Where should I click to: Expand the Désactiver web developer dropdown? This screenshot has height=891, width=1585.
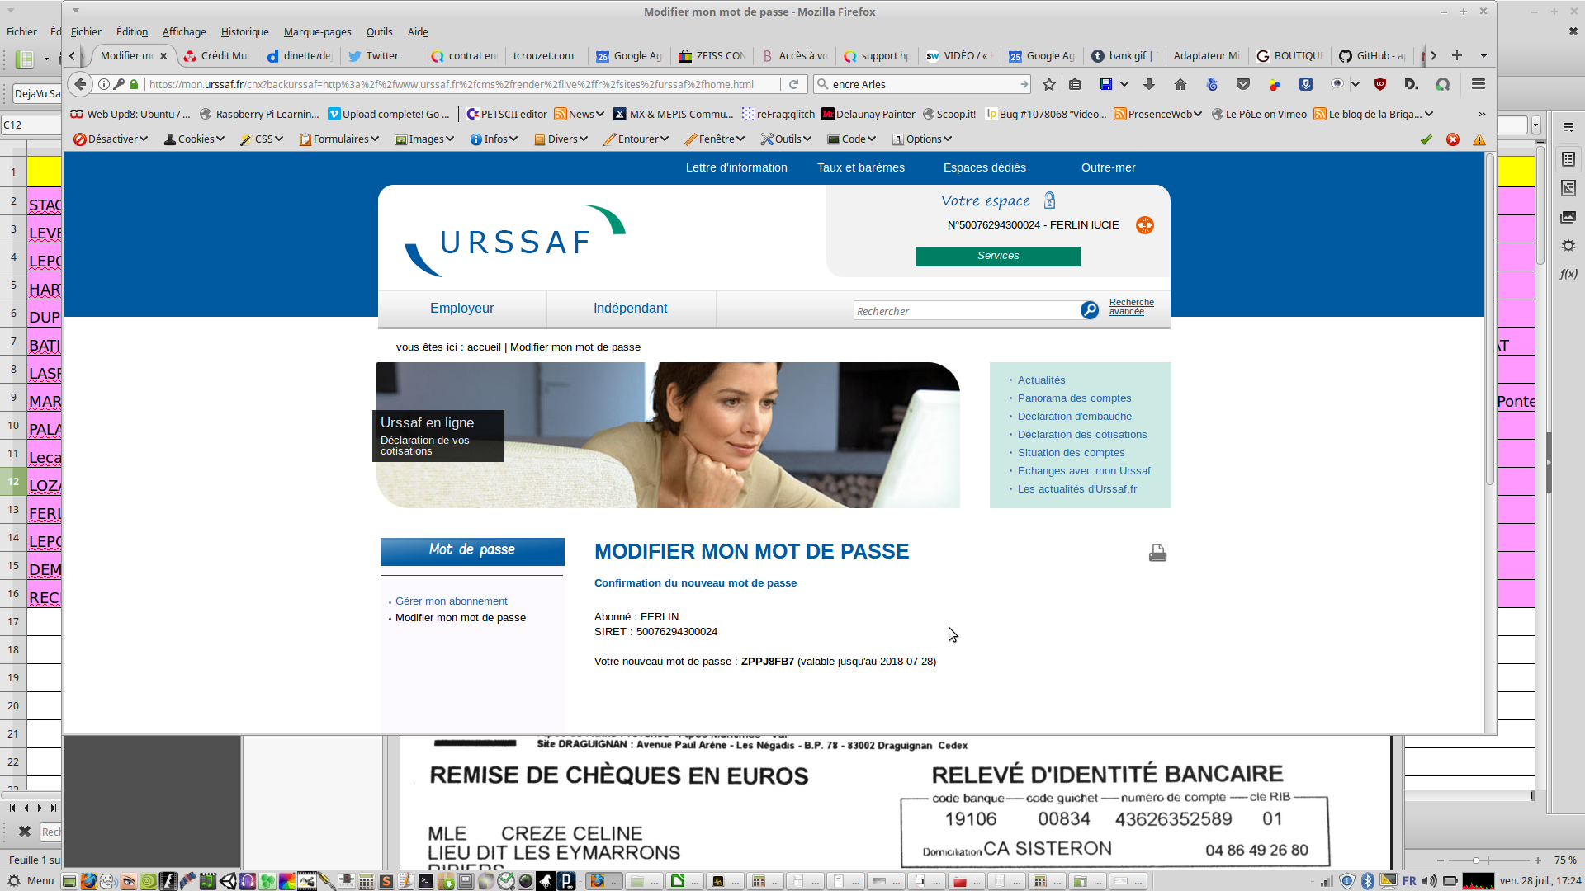[111, 139]
